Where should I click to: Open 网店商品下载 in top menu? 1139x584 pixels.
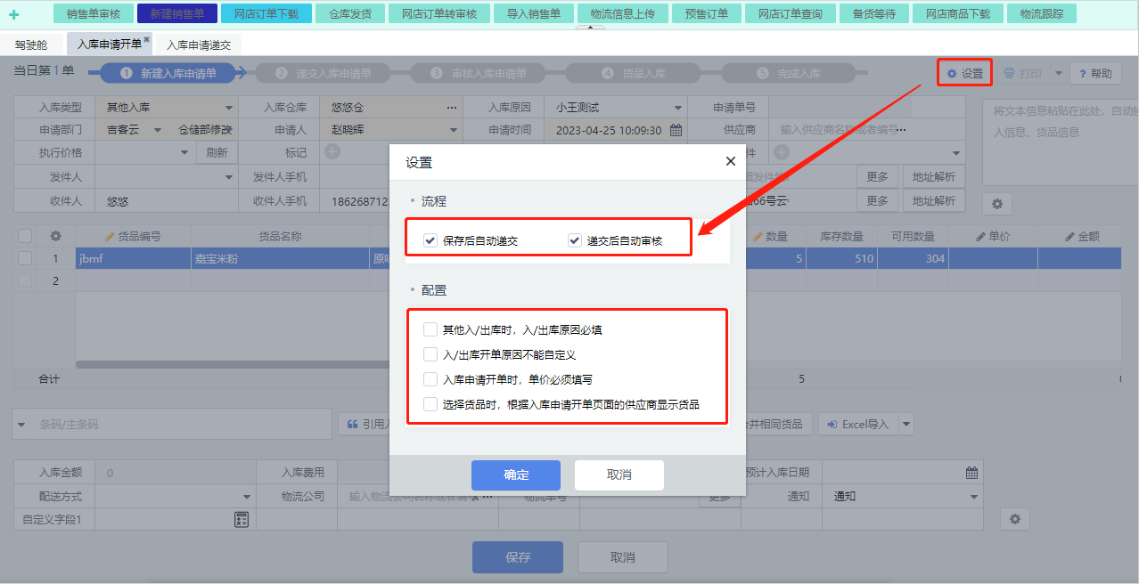tap(956, 13)
